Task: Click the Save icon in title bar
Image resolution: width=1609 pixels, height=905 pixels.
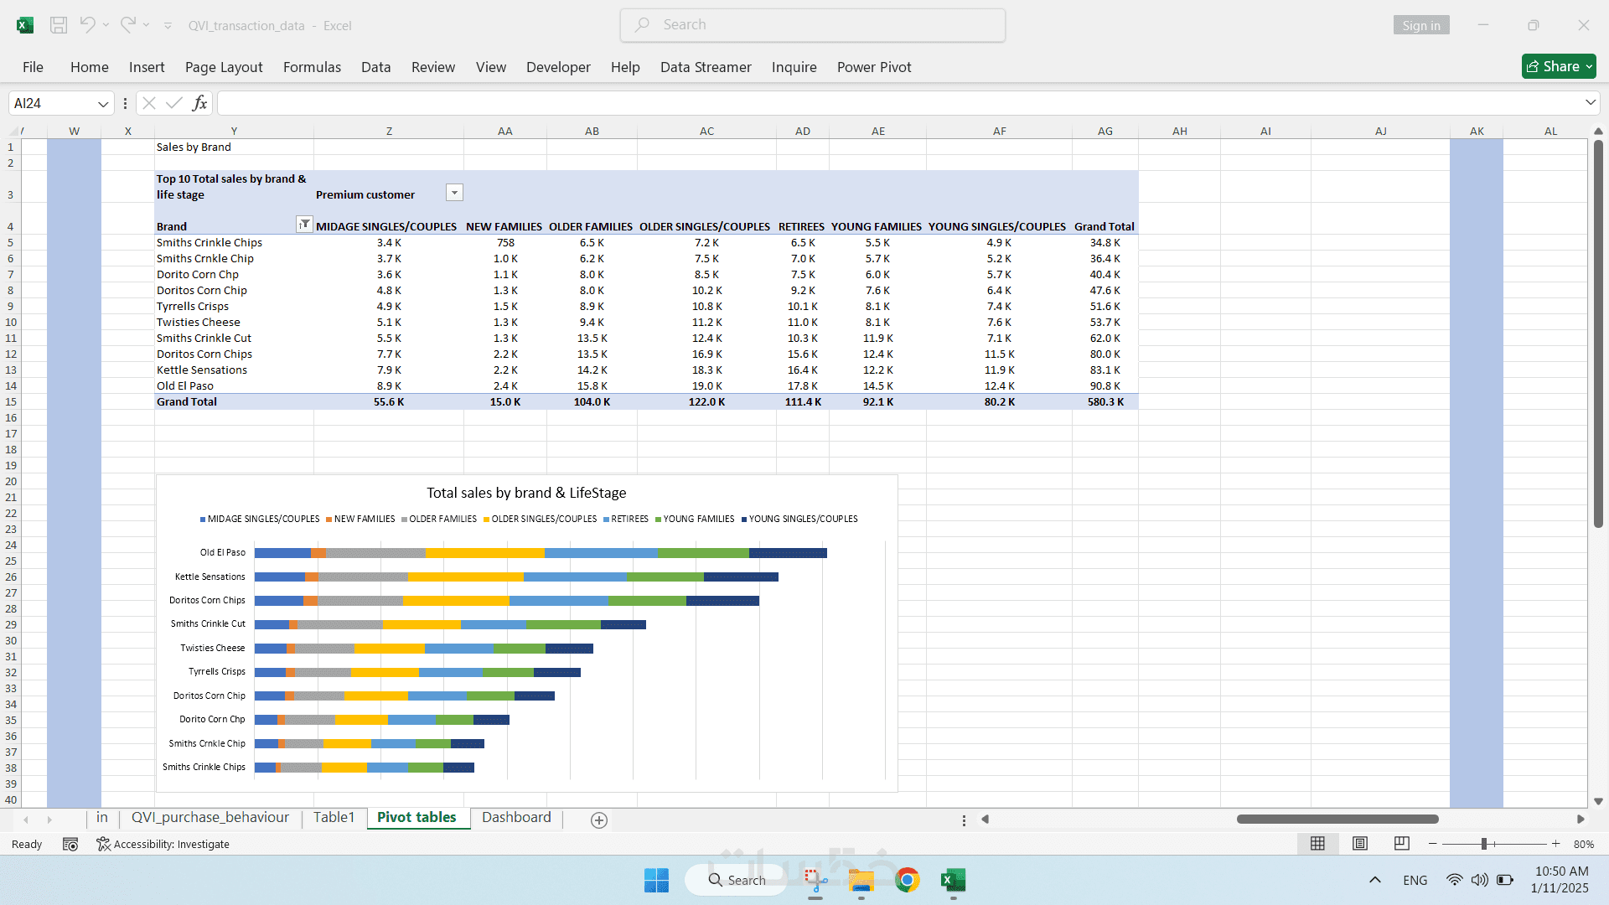Action: pyautogui.click(x=59, y=25)
